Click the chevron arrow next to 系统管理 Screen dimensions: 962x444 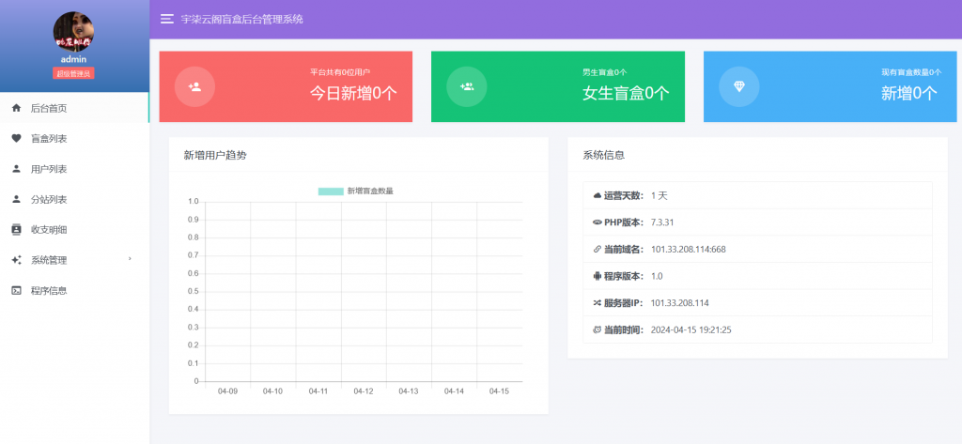[130, 259]
